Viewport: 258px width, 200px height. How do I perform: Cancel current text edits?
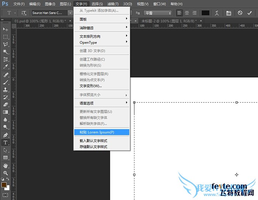[240, 12]
